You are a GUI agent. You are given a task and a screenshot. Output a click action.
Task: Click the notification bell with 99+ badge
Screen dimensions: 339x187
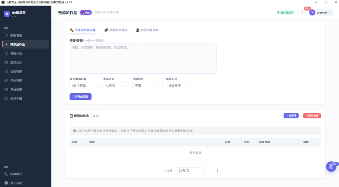(302, 12)
